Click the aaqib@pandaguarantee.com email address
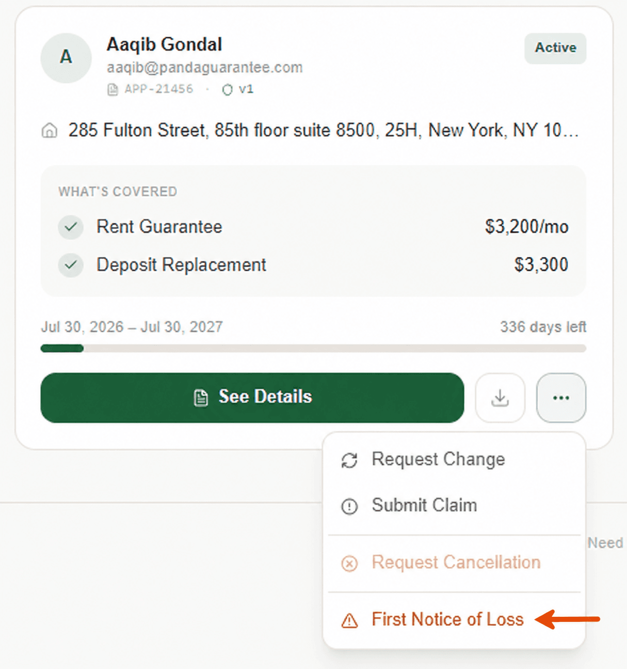This screenshot has width=627, height=669. coord(204,68)
